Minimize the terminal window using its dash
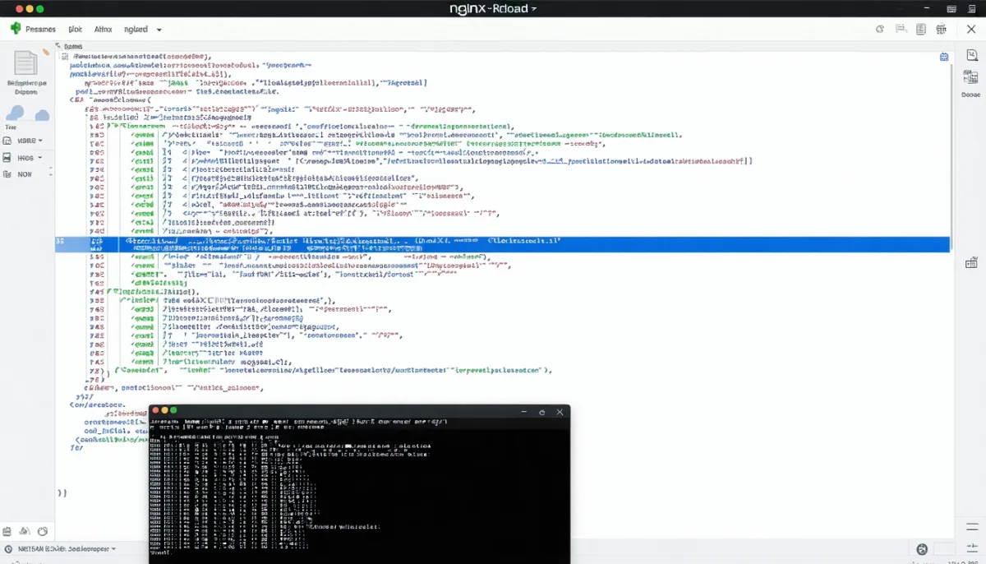This screenshot has width=986, height=564. (523, 411)
